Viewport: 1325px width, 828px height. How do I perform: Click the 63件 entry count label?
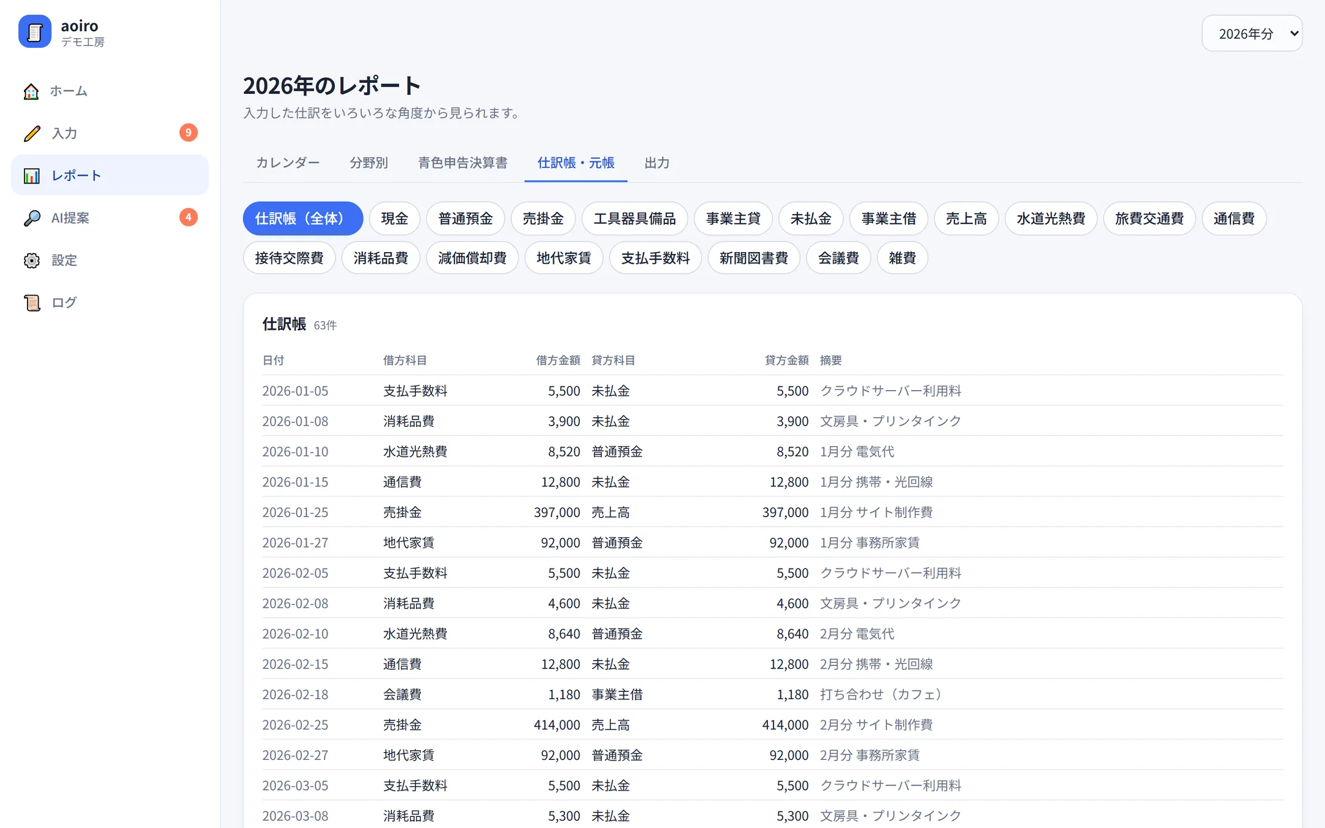(325, 325)
